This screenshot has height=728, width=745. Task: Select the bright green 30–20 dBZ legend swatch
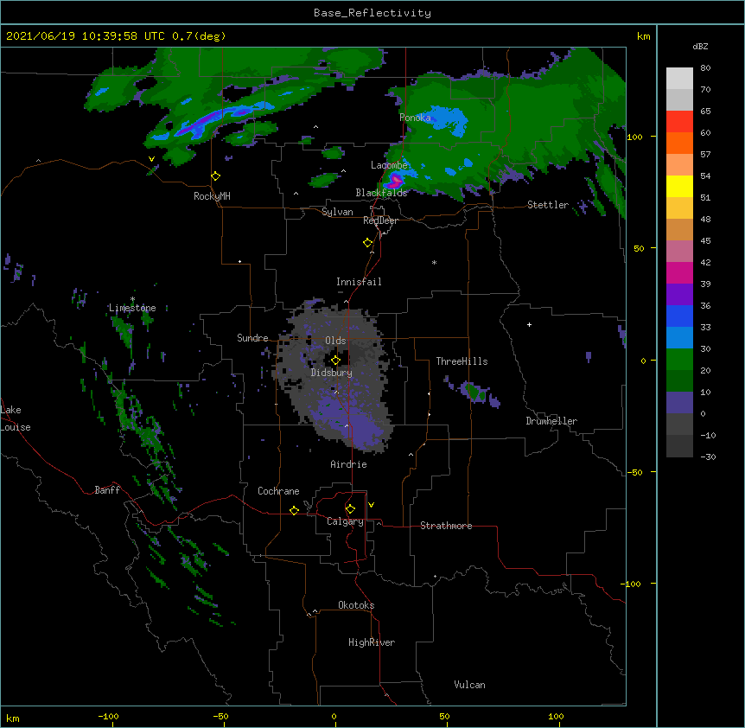click(x=679, y=360)
